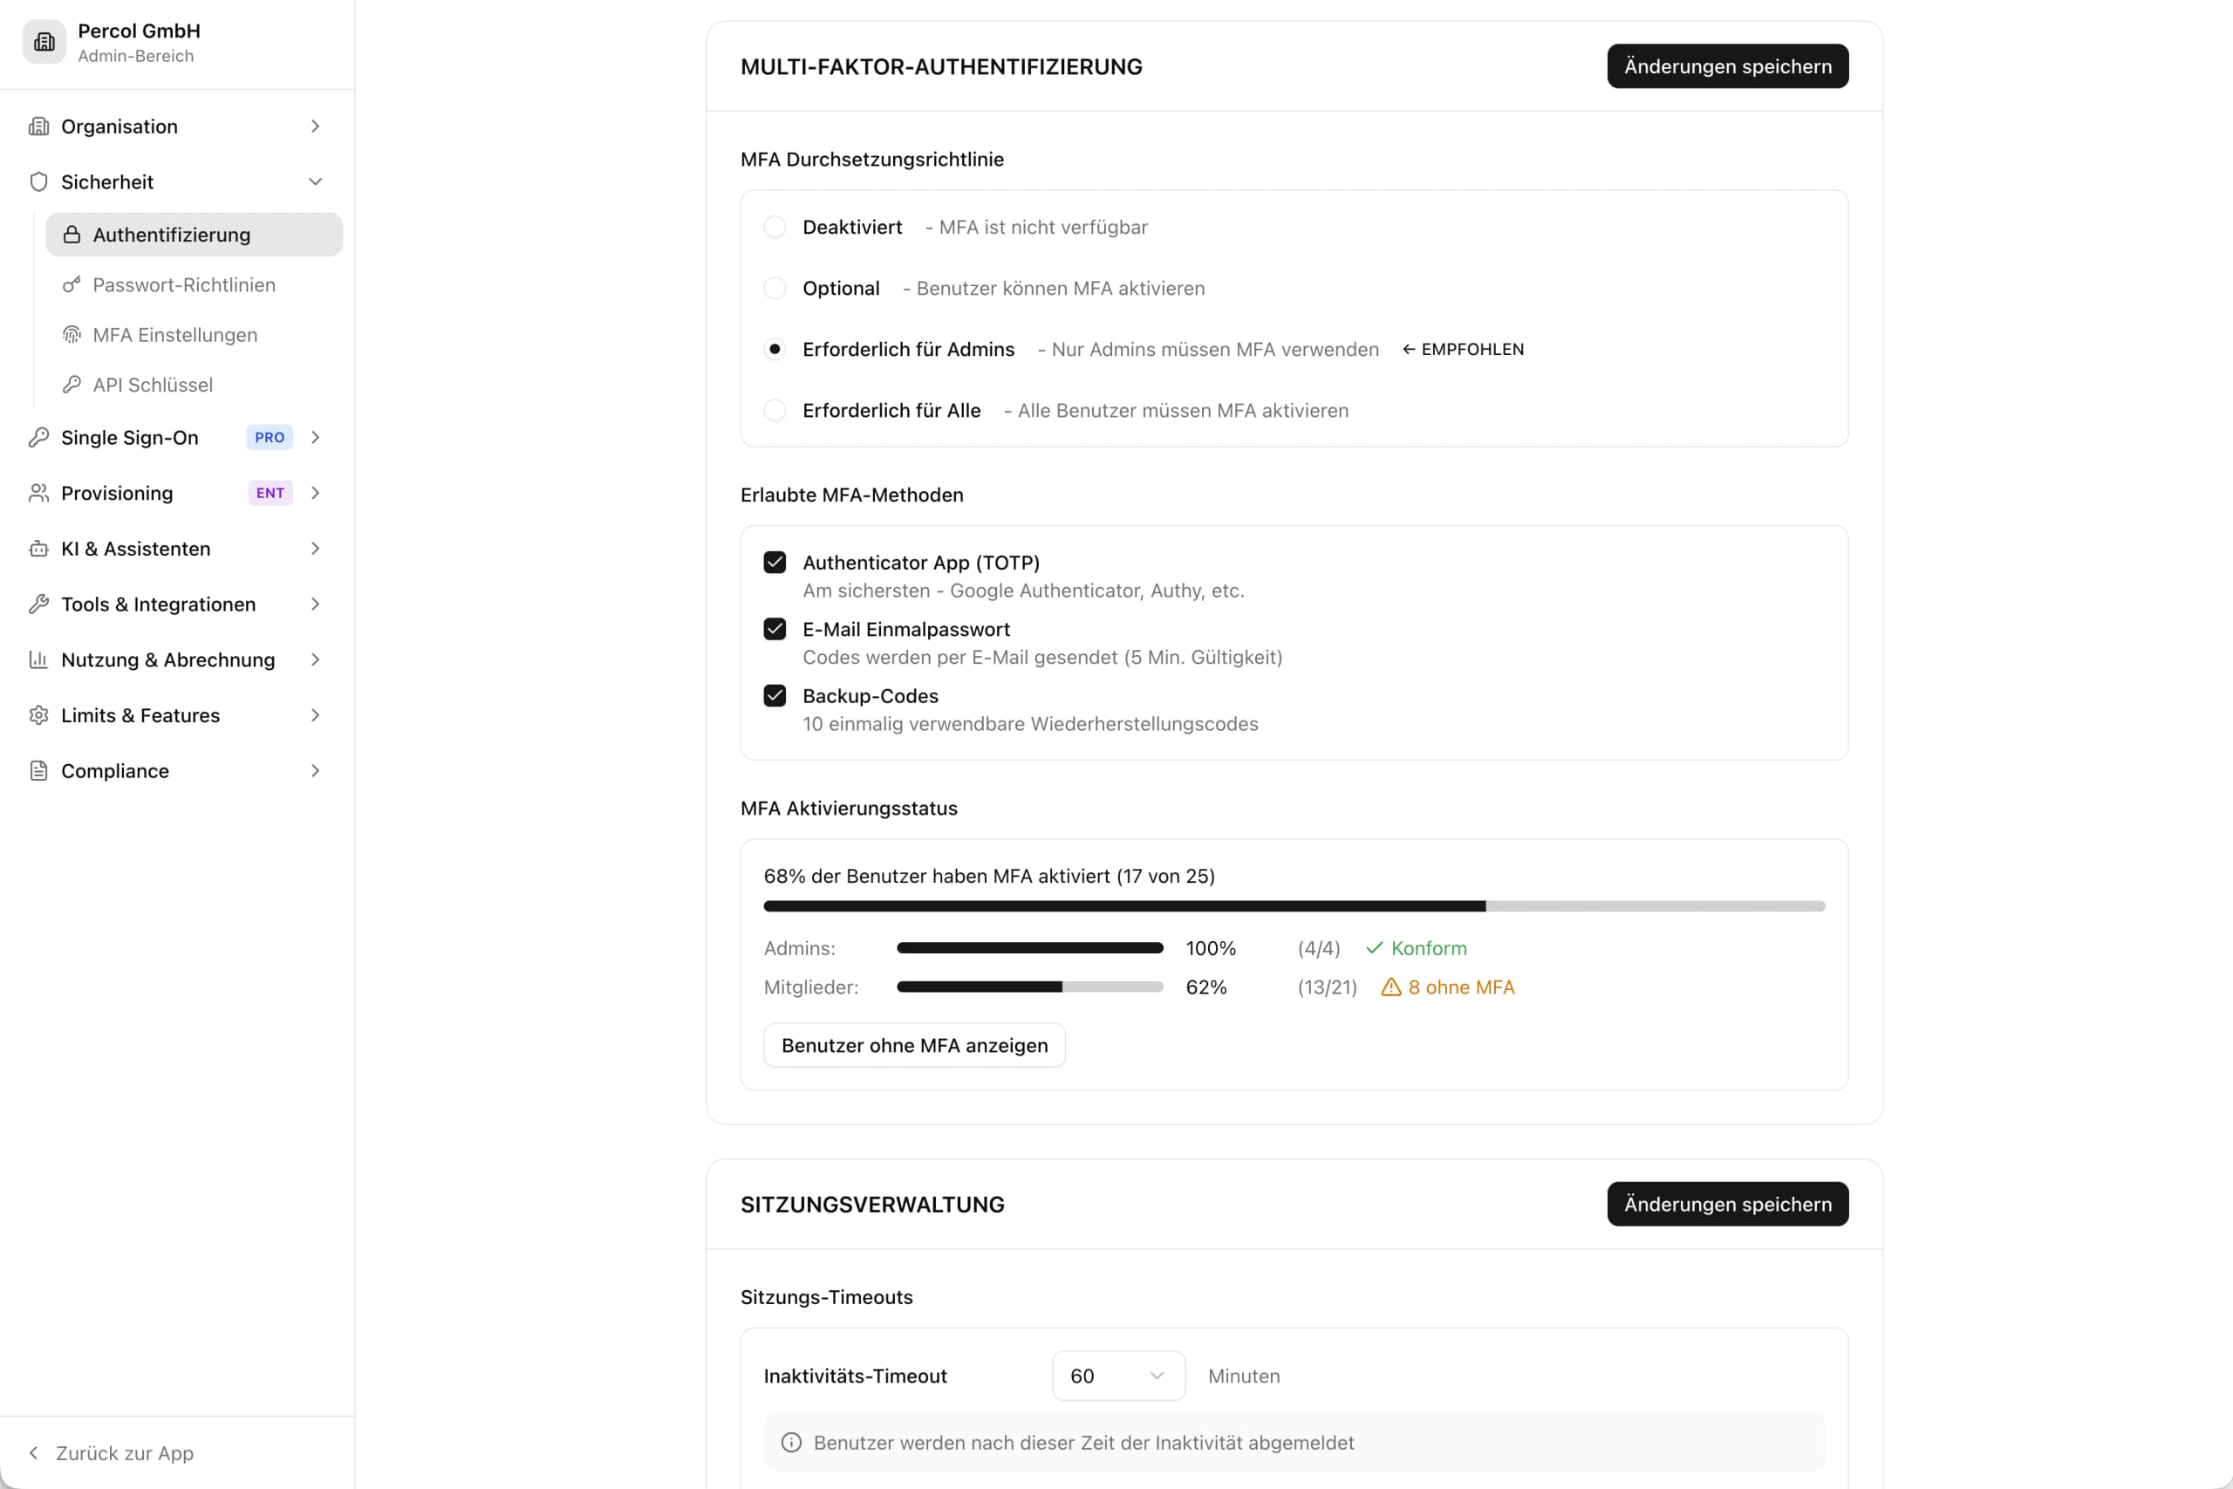The width and height of the screenshot is (2233, 1489).
Task: Open the Inaktivitäts-Timeout dropdown
Action: pos(1117,1375)
